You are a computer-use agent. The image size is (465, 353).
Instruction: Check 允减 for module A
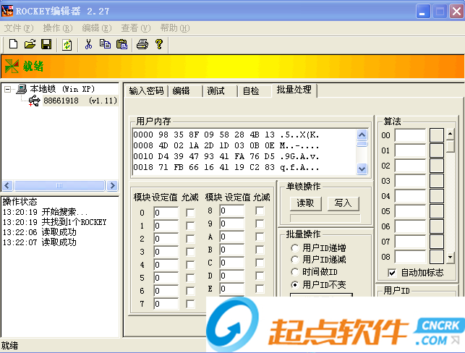(x=260, y=237)
